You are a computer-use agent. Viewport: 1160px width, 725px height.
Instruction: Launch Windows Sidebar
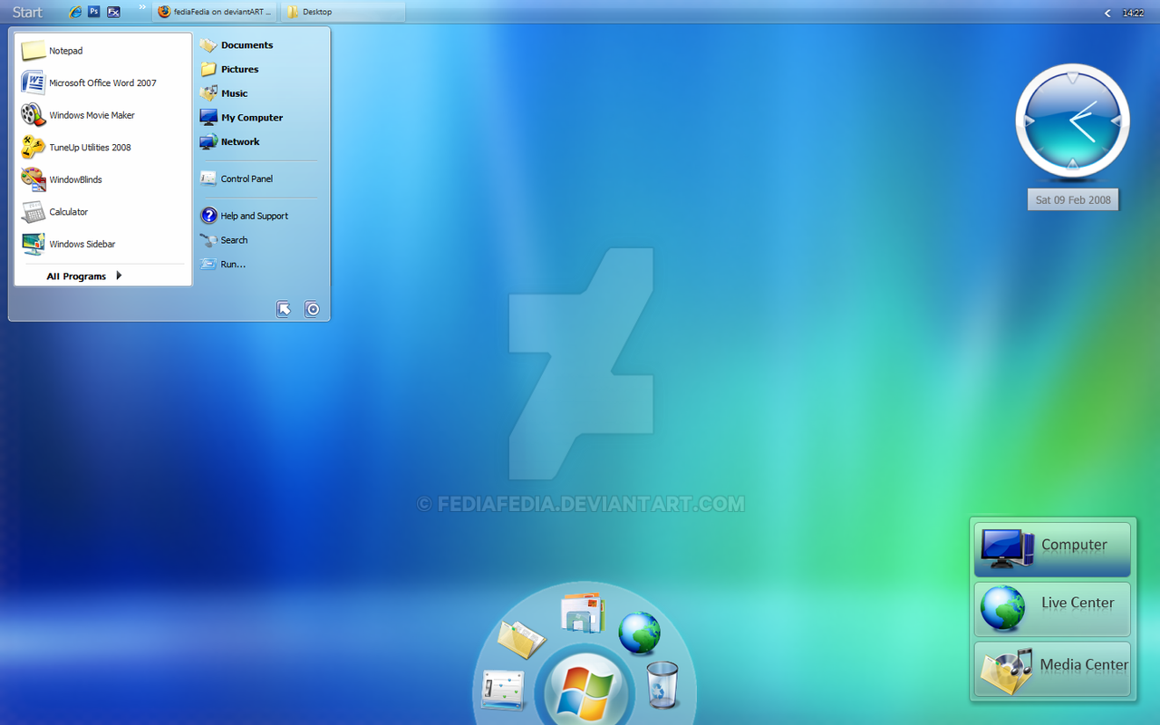click(103, 244)
